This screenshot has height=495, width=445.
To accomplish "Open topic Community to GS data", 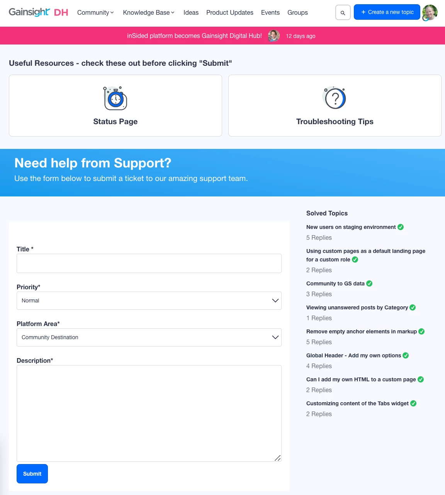I will [335, 283].
